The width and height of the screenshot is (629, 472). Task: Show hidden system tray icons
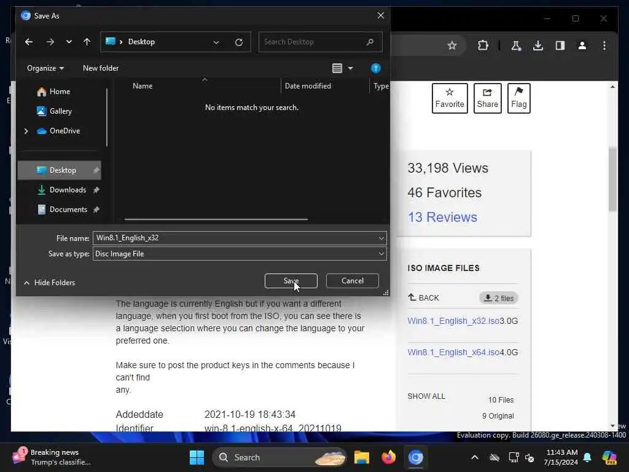(x=475, y=457)
